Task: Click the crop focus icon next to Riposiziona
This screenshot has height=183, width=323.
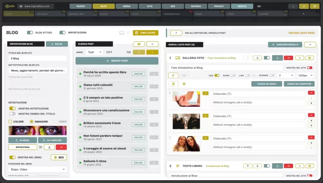Action: (40, 147)
